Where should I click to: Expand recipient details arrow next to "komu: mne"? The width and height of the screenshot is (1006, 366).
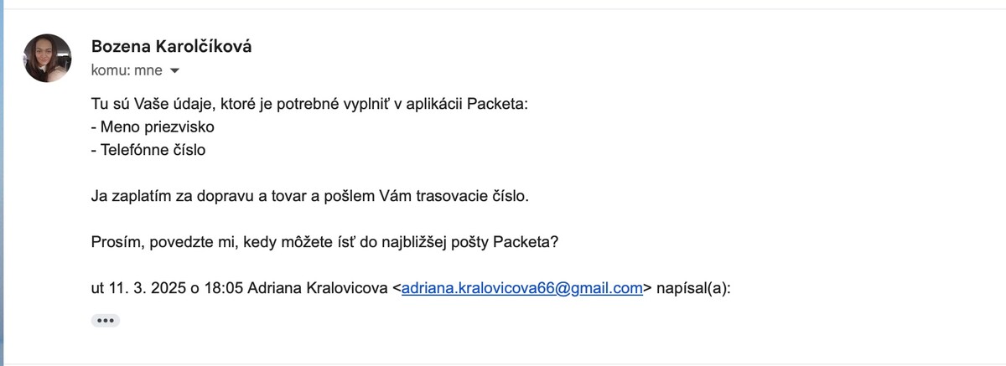[x=174, y=71]
